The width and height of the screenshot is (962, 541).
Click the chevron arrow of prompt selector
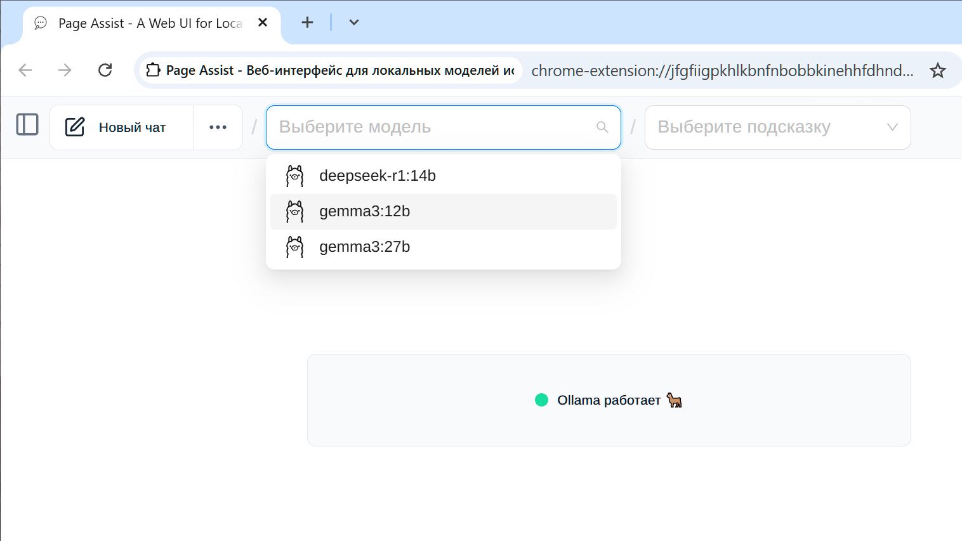[x=892, y=127]
